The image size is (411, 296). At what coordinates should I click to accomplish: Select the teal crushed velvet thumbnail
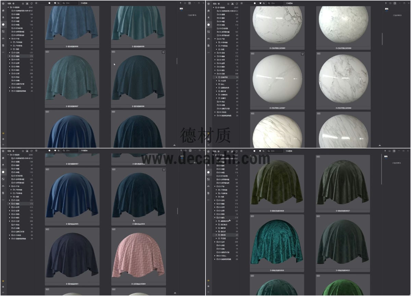pyautogui.click(x=277, y=242)
